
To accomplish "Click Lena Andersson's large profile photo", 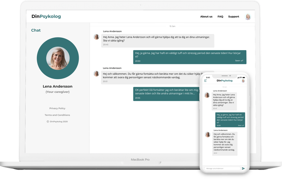I will 58,58.
